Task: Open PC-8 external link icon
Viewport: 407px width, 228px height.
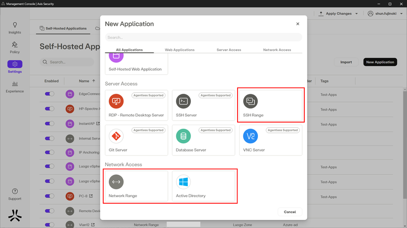Action: tap(91, 196)
